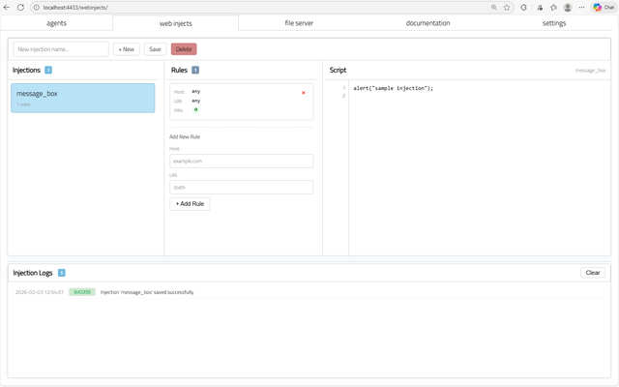Click the browser address bar URL
This screenshot has width=619, height=387.
point(75,8)
